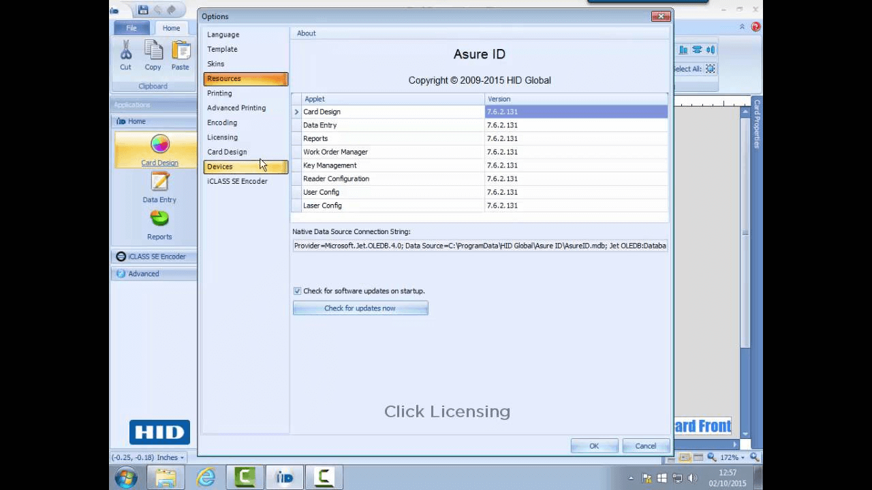
Task: Select the Key Management row
Action: 480,165
